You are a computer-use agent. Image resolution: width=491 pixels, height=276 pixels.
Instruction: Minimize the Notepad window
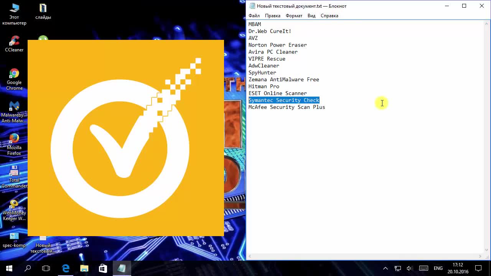point(447,6)
